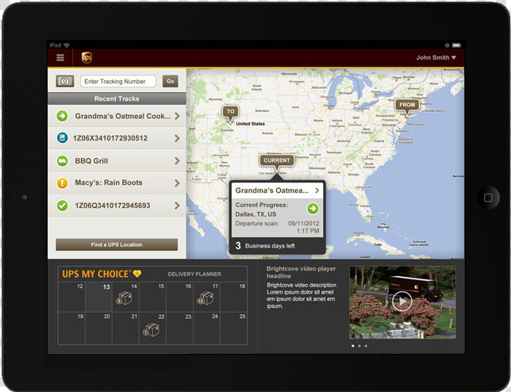
Task: Tap the orientation lock status icon
Action: 448,45
